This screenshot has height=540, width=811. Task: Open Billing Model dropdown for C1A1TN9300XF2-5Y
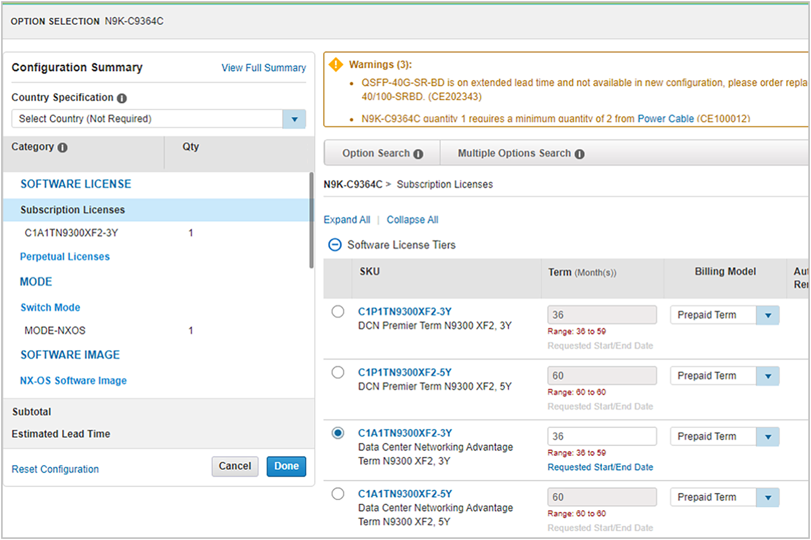[x=768, y=497]
